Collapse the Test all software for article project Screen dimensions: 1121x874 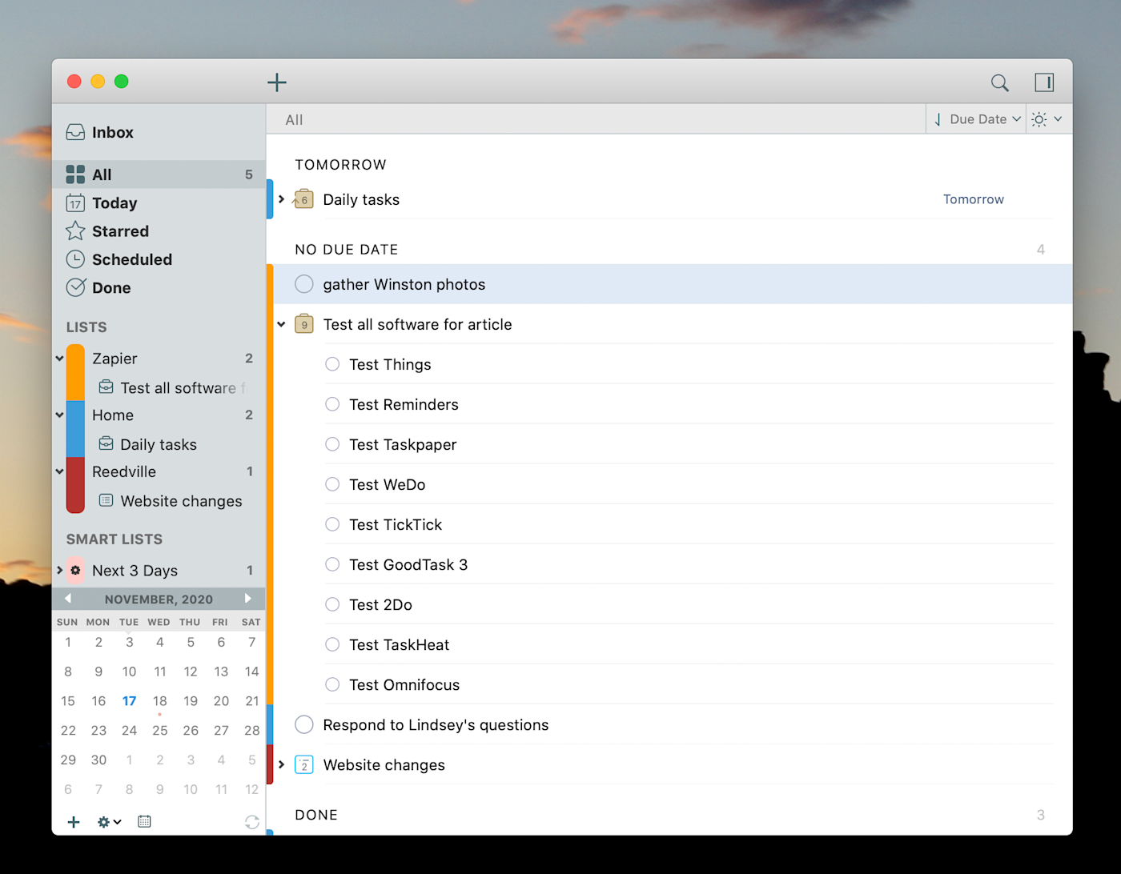[281, 324]
